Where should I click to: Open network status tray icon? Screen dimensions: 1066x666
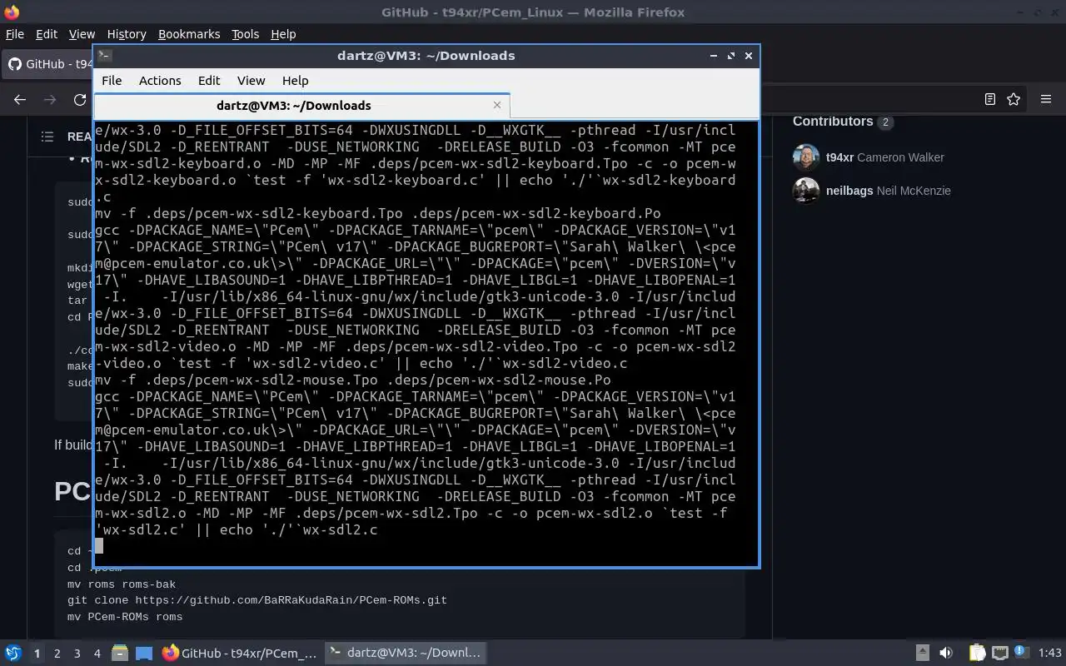(1000, 654)
